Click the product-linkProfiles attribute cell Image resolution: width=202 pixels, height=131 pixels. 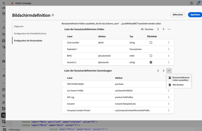124,97
